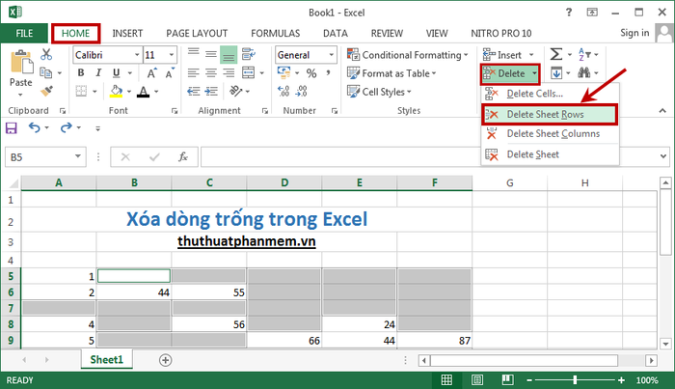Image resolution: width=675 pixels, height=389 pixels.
Task: Toggle Bold formatting
Action: coord(80,72)
